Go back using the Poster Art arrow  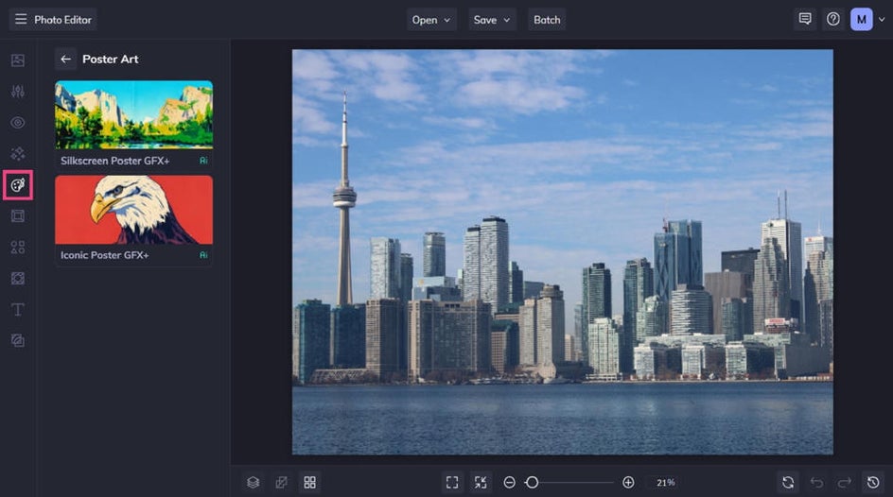pyautogui.click(x=65, y=60)
